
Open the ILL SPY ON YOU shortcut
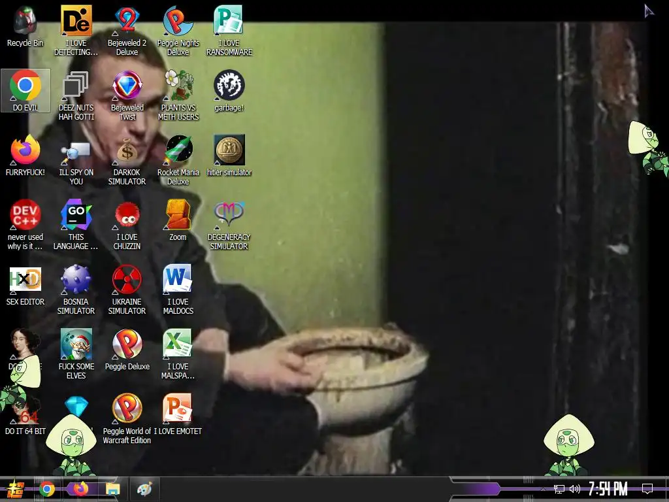tap(76, 161)
